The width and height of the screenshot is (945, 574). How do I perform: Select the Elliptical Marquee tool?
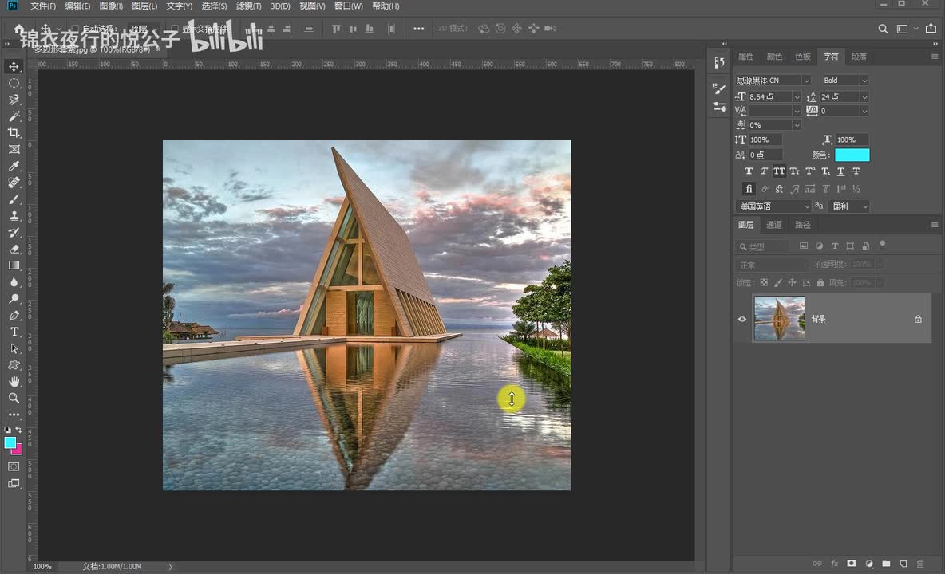click(x=14, y=83)
